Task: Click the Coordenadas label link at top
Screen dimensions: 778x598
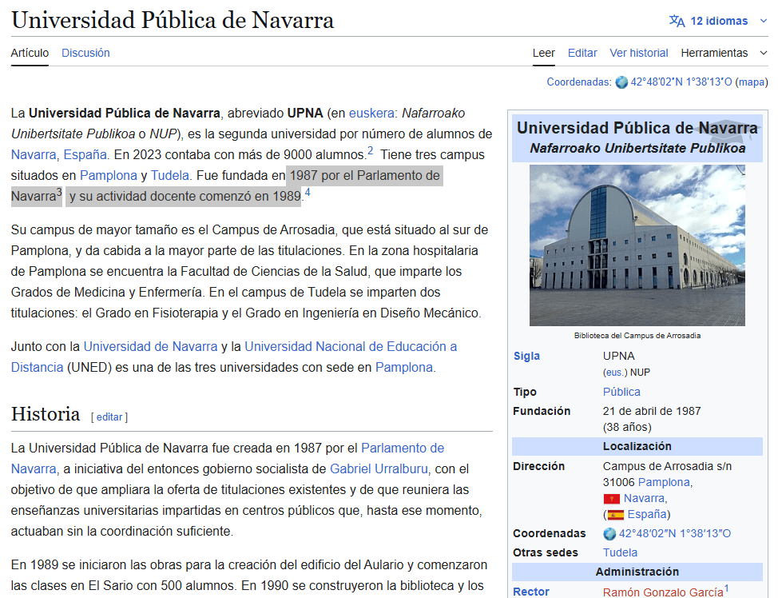Action: point(578,82)
